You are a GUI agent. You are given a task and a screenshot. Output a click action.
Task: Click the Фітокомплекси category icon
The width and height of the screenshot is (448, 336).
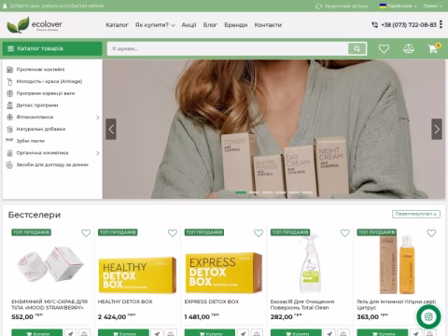pos(9,117)
